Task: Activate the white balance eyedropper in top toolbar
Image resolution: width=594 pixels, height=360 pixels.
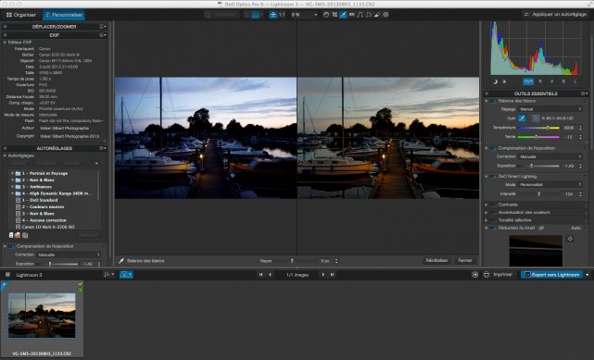Action: pos(343,15)
